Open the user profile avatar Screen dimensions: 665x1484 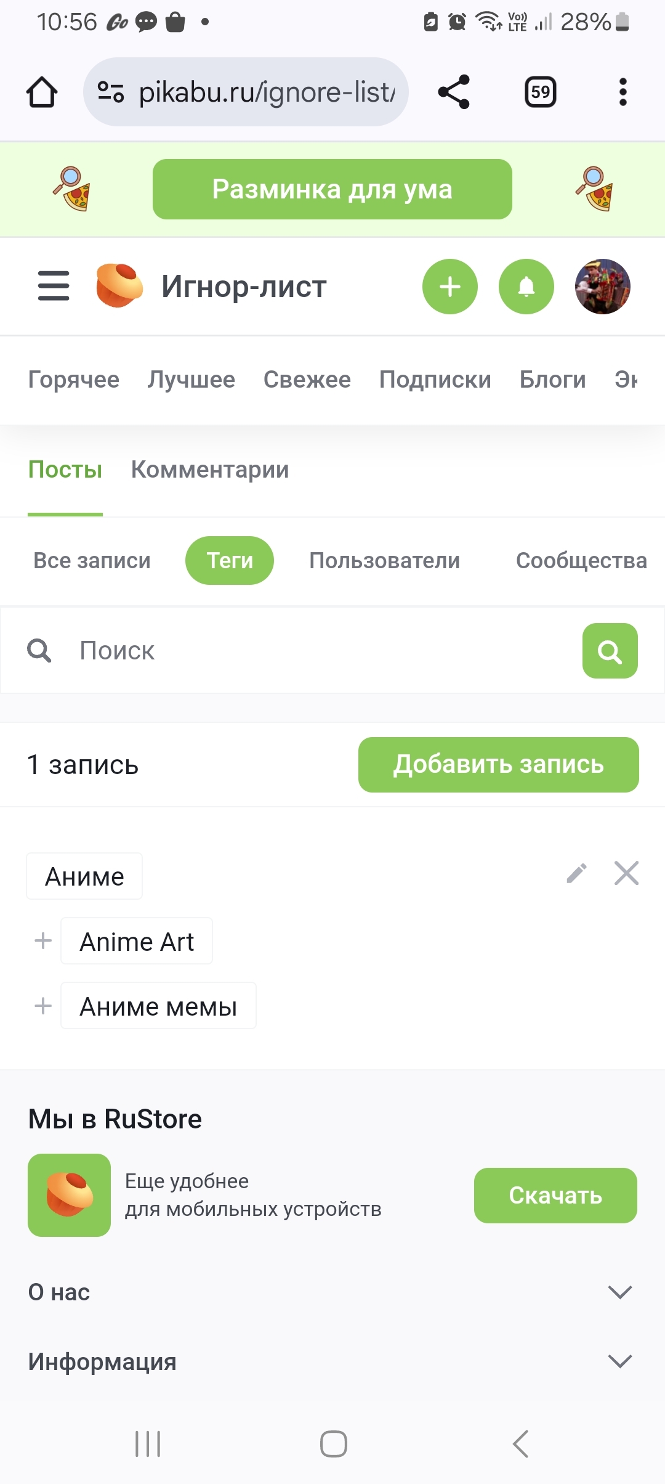click(x=603, y=287)
